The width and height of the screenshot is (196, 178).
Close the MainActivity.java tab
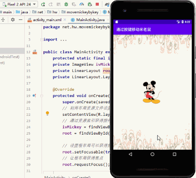point(108,20)
